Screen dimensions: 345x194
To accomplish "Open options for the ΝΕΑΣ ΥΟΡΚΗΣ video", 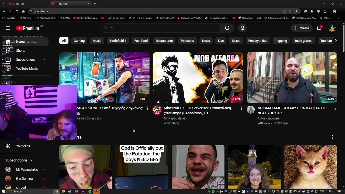I will [x=335, y=108].
